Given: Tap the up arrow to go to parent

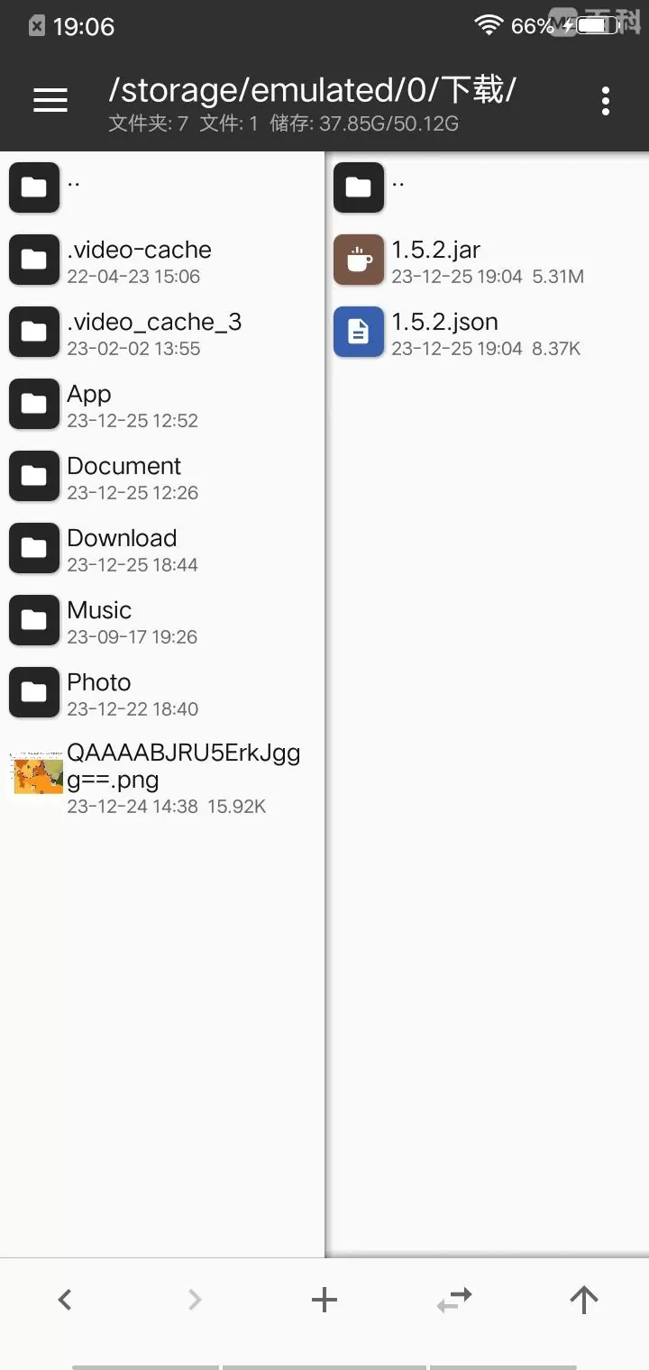Looking at the screenshot, I should coord(583,1299).
